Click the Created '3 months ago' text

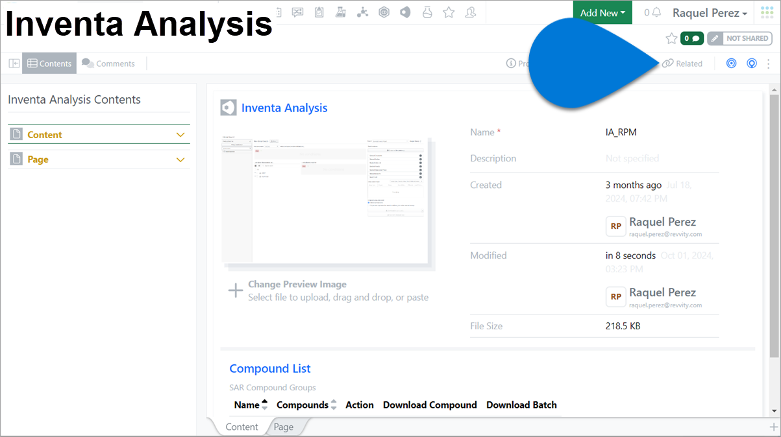tap(634, 185)
